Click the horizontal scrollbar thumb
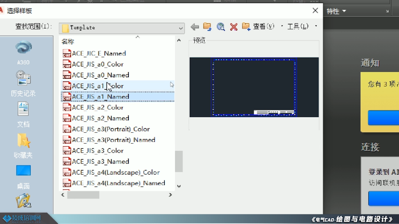Image resolution: width=399 pixels, height=224 pixels. tap(83, 195)
